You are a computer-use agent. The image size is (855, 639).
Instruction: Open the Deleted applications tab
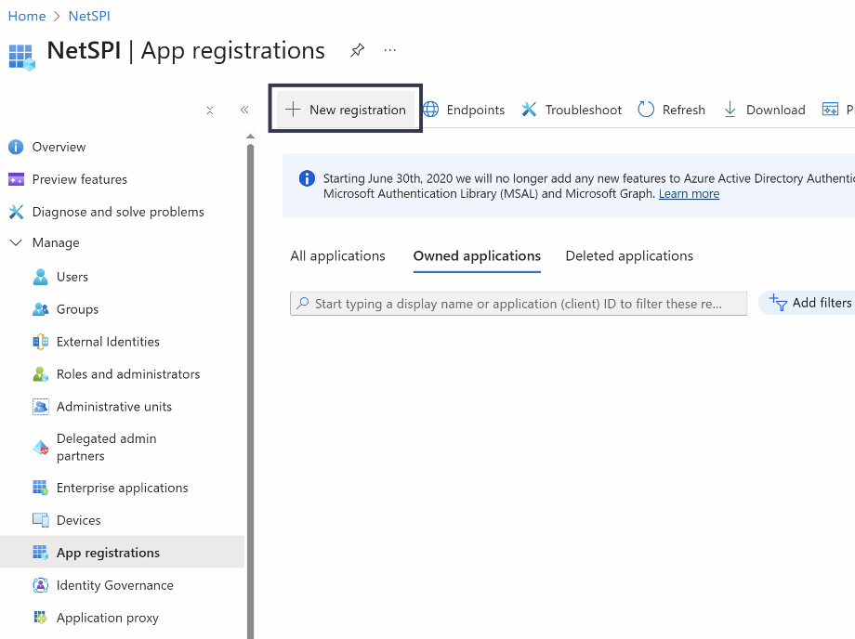629,256
